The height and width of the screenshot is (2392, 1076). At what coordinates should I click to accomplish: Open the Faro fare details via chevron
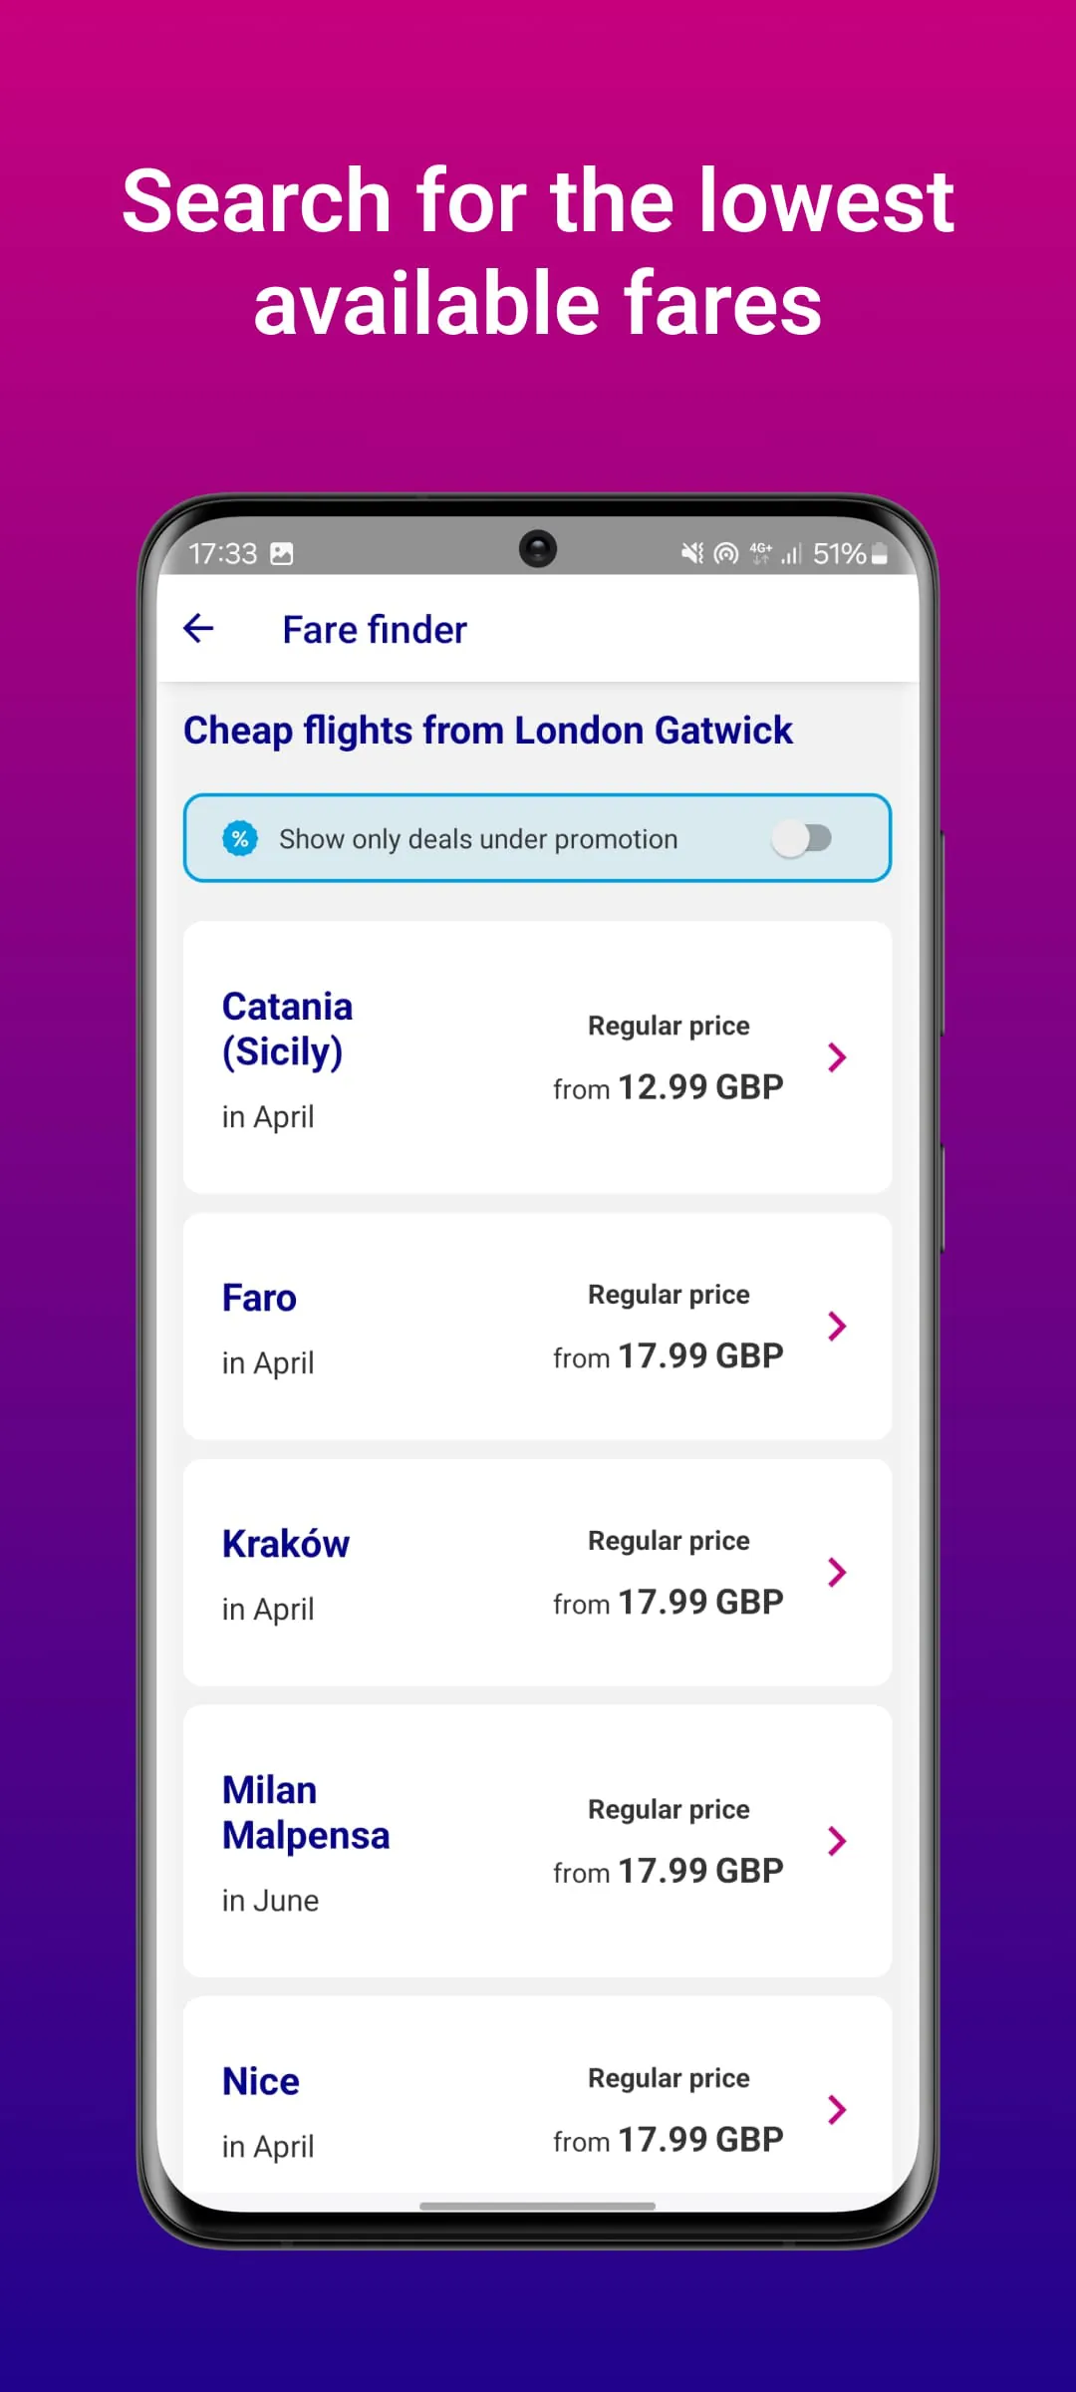837,1326
